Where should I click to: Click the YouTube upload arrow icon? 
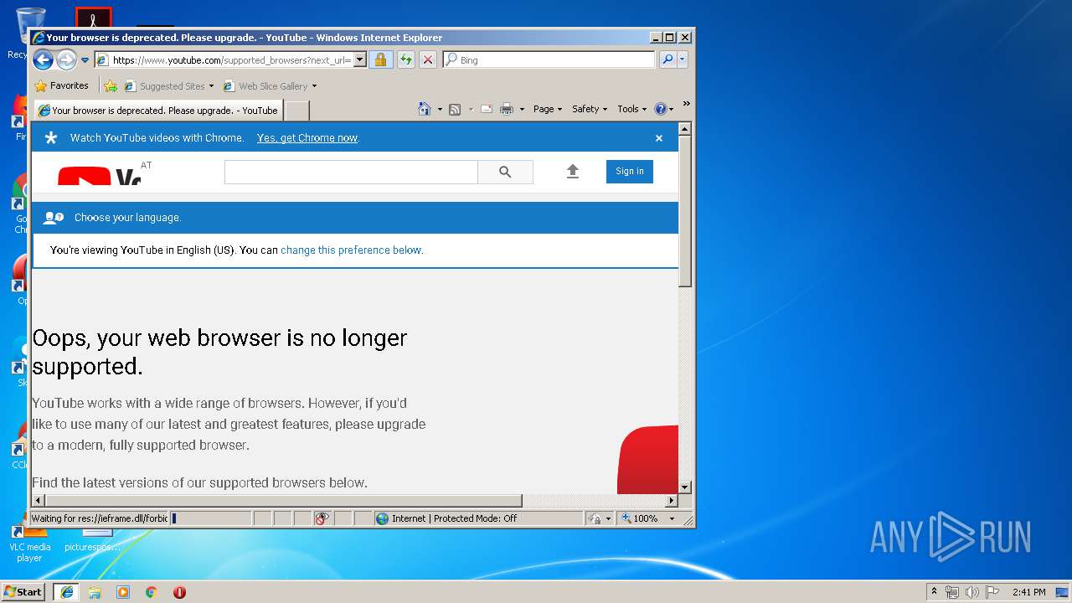(x=573, y=172)
